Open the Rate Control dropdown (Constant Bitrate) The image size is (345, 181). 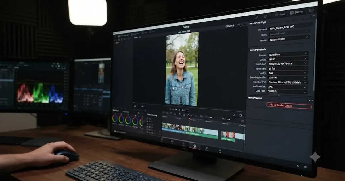[287, 82]
